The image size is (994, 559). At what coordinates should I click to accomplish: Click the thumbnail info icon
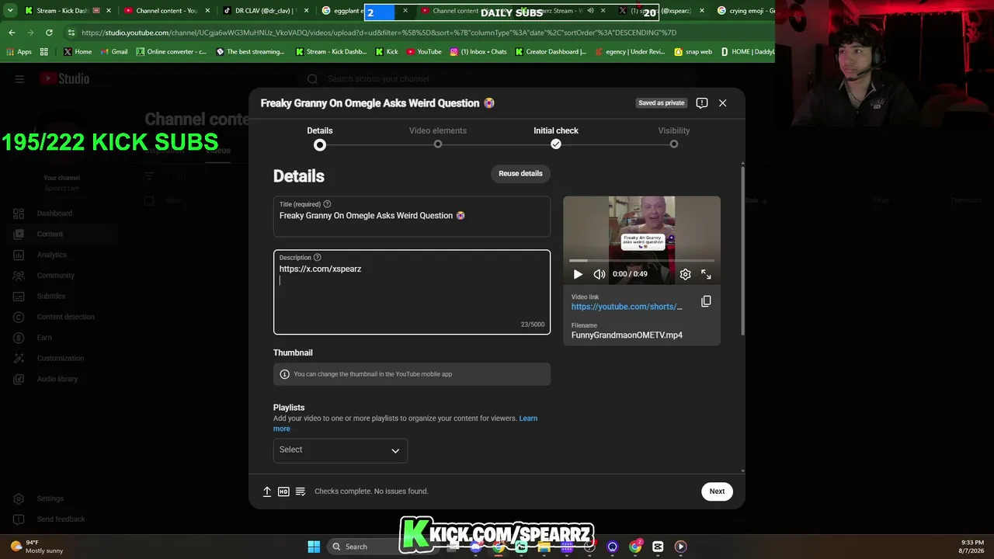pos(284,374)
